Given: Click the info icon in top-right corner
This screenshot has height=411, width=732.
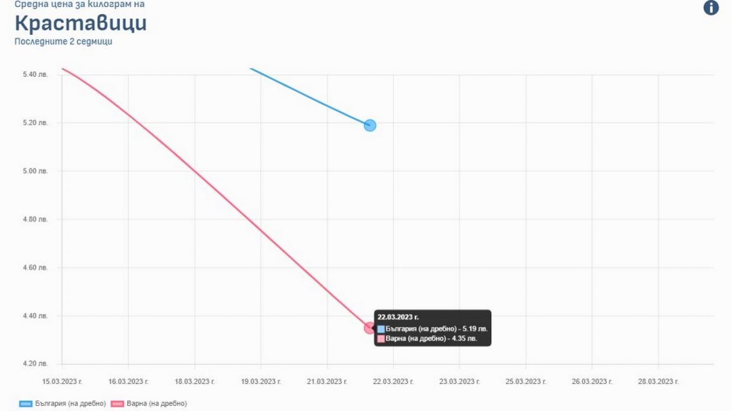Looking at the screenshot, I should click(x=711, y=8).
